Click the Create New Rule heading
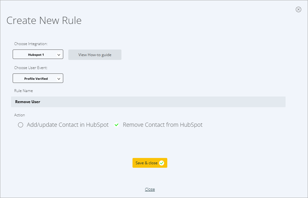The height and width of the screenshot is (198, 308). (x=44, y=20)
